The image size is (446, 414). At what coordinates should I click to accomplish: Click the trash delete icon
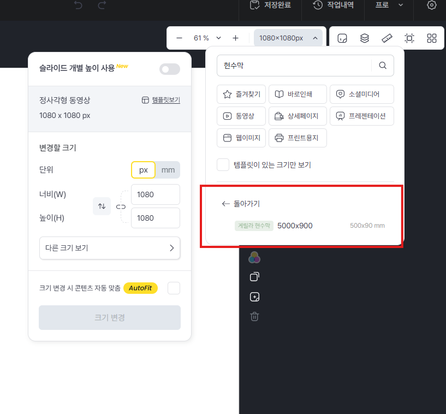click(254, 316)
